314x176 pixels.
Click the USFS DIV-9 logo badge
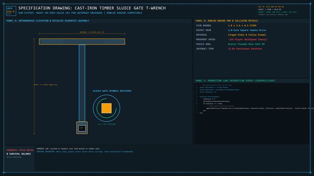(x=11, y=11)
